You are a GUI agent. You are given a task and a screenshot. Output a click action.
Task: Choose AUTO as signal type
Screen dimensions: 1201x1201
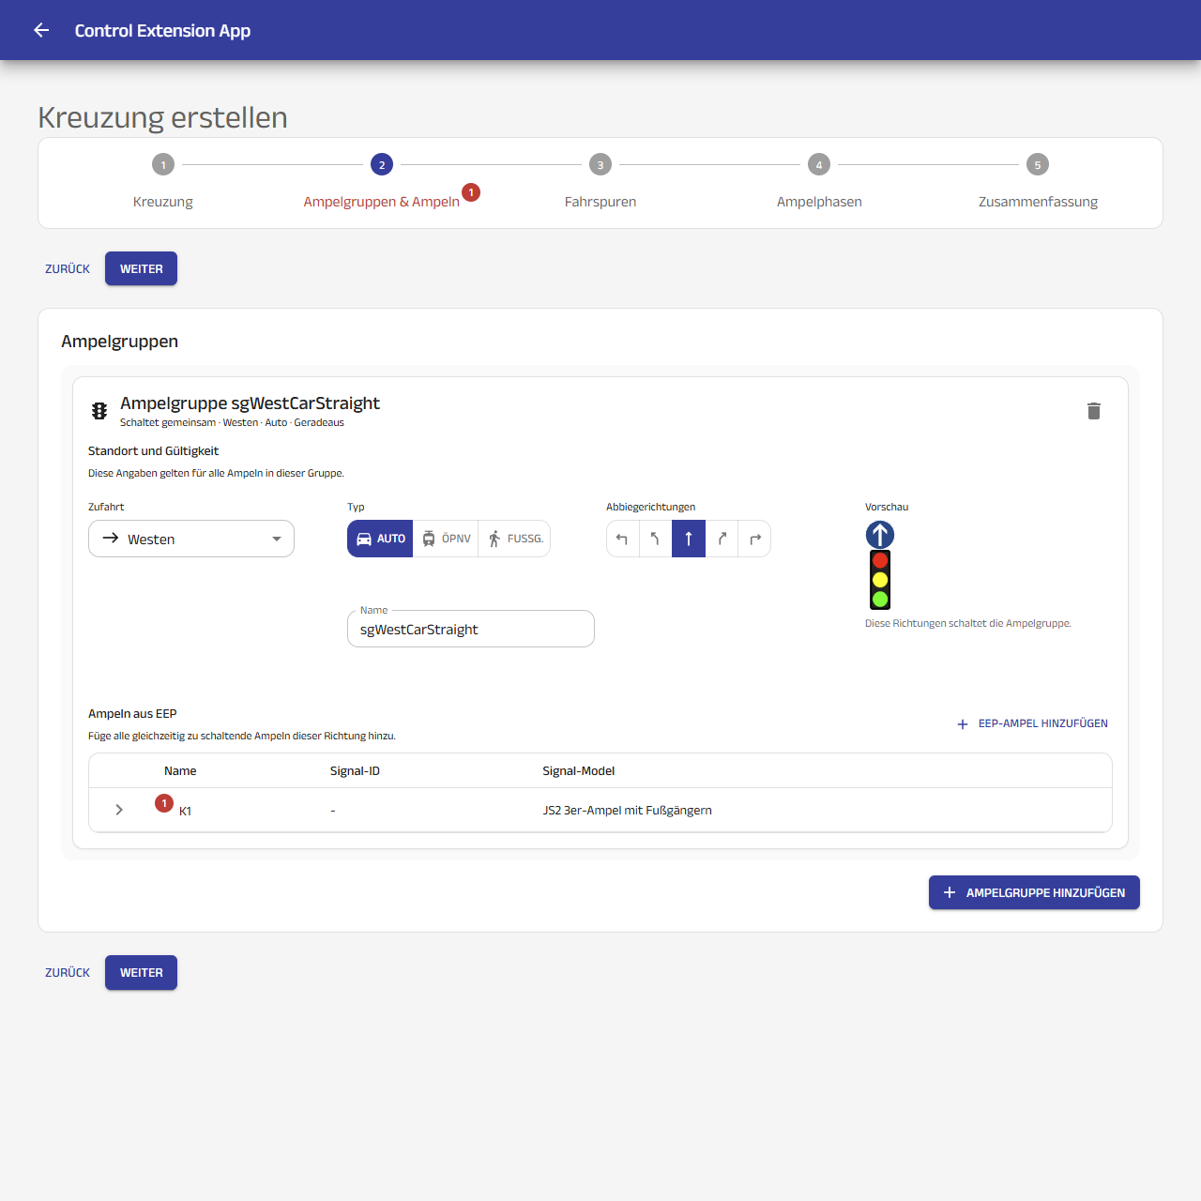point(380,539)
